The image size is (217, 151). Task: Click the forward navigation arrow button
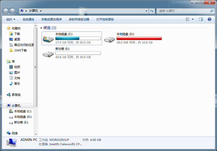point(12,11)
